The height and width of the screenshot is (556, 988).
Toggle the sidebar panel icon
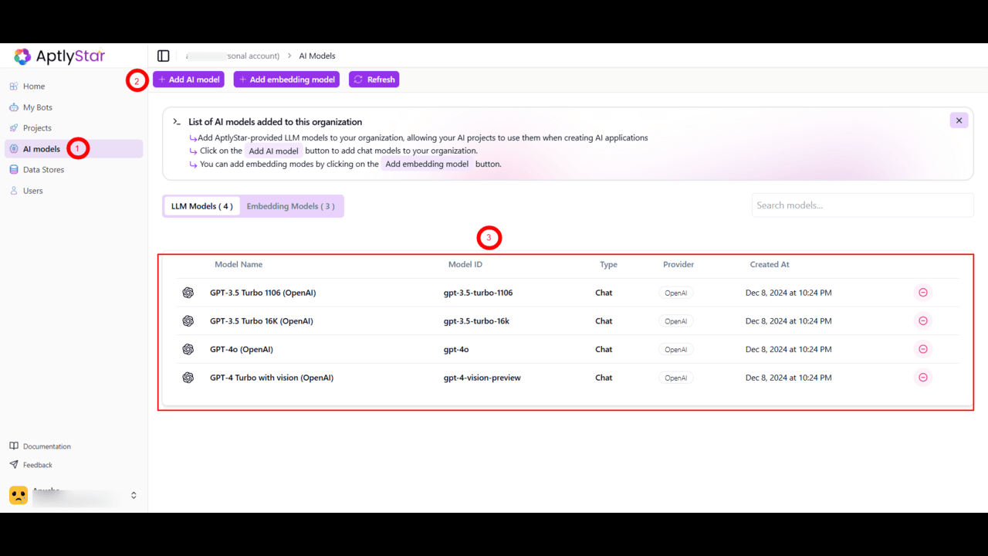pos(163,56)
